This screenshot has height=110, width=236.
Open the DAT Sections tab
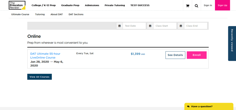76,14
